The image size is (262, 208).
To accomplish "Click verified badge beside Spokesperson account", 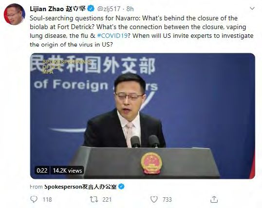I will click(121, 187).
